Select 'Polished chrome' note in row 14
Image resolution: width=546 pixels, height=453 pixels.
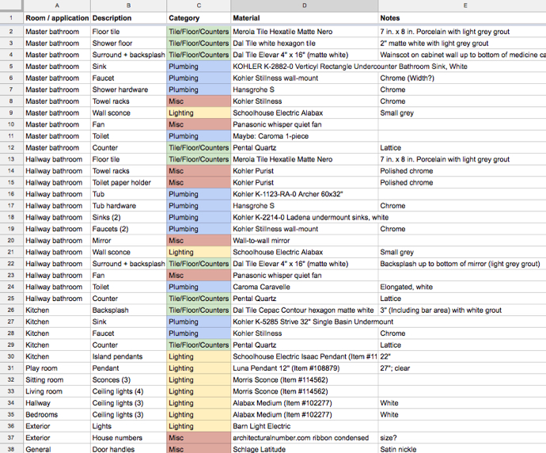(462, 171)
